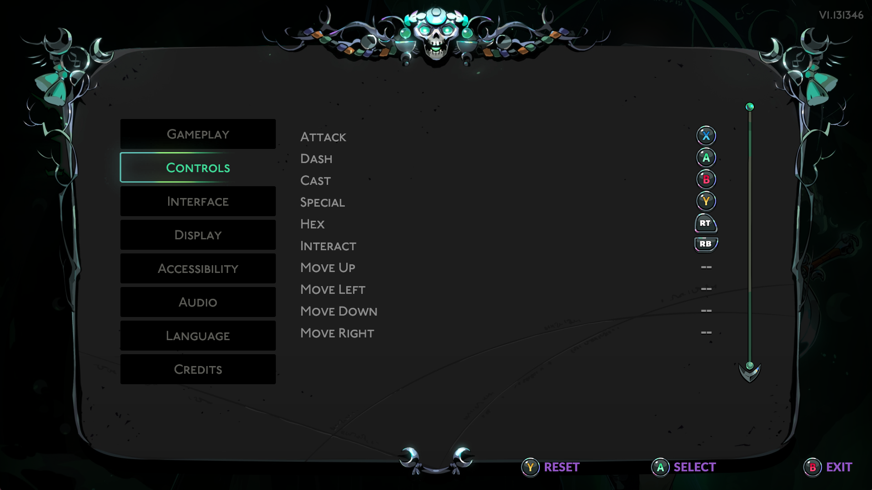This screenshot has height=490, width=872.
Task: Open Audio settings
Action: 198,302
